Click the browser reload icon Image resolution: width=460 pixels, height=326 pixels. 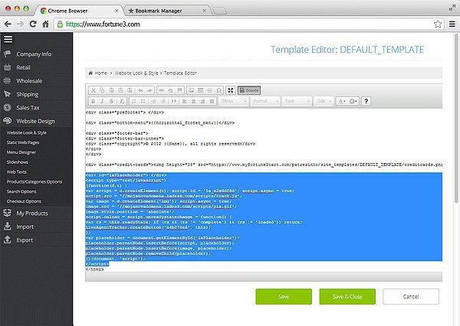34,24
